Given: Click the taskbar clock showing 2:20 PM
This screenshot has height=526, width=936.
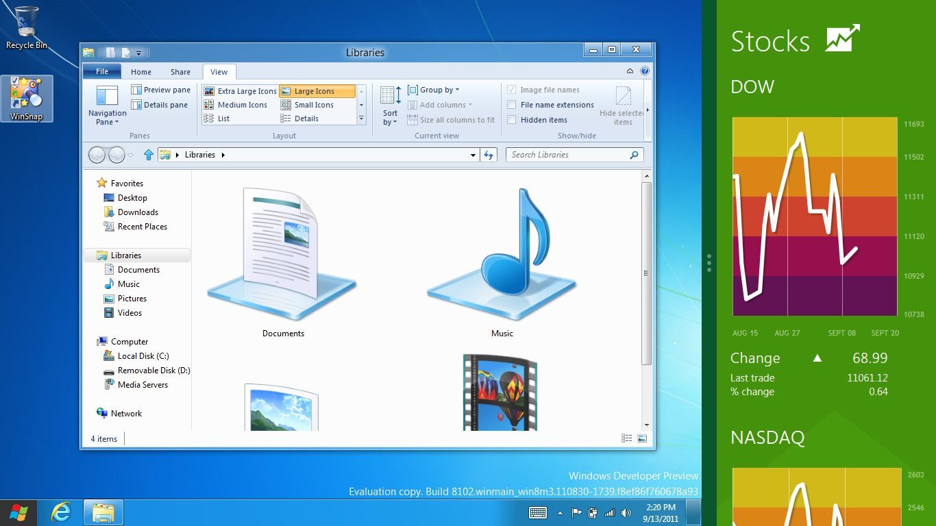Looking at the screenshot, I should pos(661,513).
